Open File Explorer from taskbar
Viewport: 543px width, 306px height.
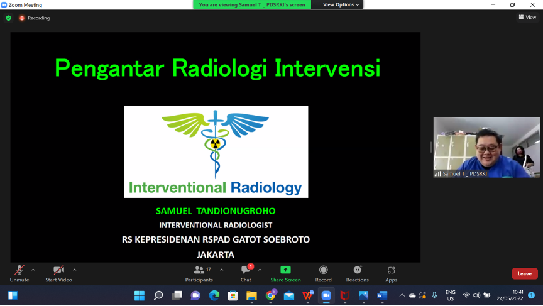tap(252, 295)
